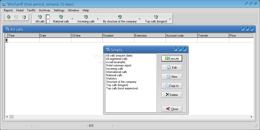Select 'Top calls (most expensive)' script

coord(122,88)
